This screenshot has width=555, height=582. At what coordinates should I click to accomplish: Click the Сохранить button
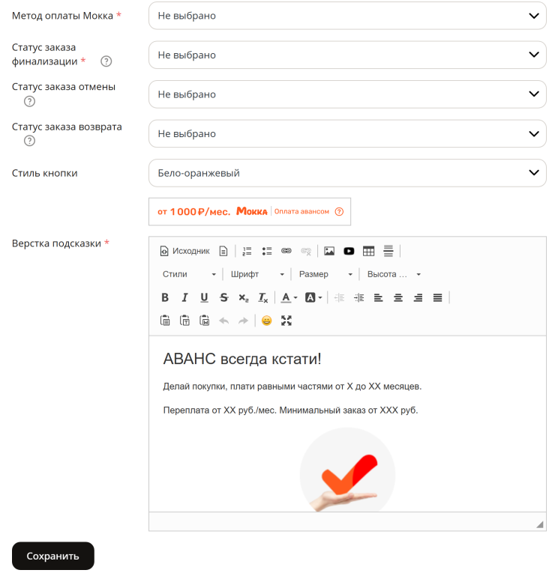[52, 556]
